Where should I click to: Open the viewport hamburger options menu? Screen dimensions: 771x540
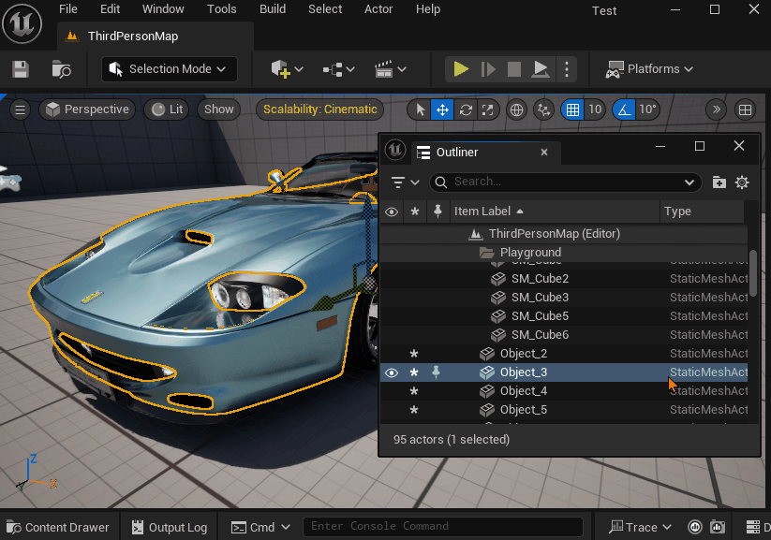(x=21, y=109)
